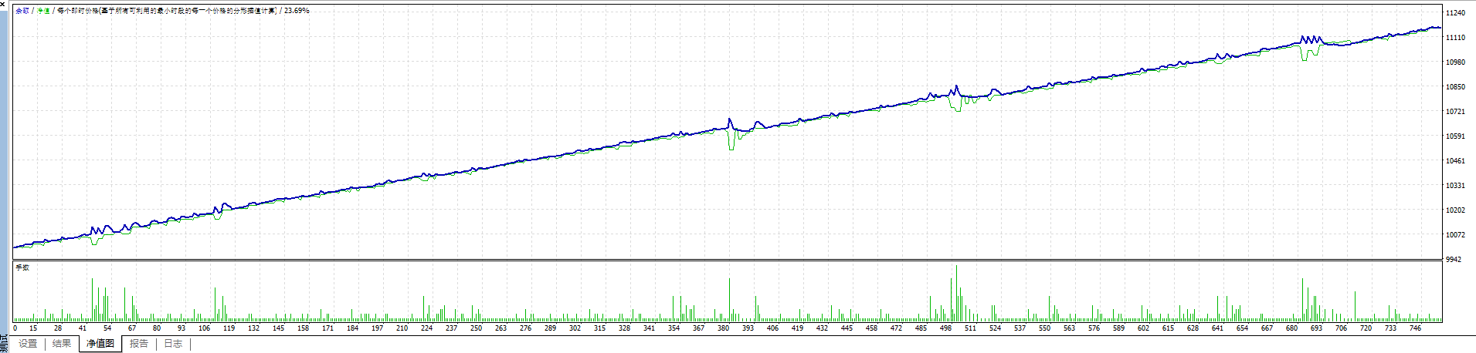The image size is (1476, 353).
Task: Click the 10980 y-axis value
Action: pos(1455,62)
